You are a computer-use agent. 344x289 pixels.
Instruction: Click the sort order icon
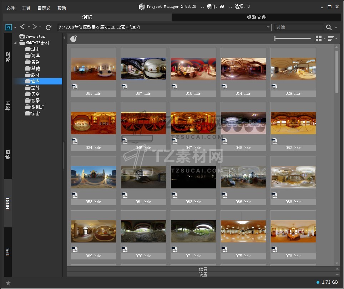pos(331,38)
